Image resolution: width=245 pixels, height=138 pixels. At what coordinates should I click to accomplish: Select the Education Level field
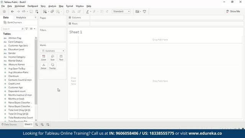pos(16,49)
